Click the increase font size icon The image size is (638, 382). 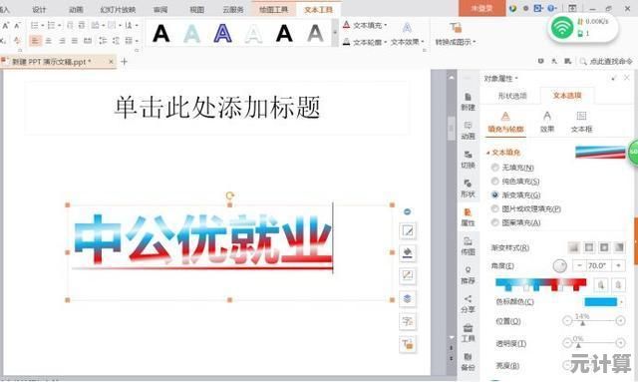6,26
